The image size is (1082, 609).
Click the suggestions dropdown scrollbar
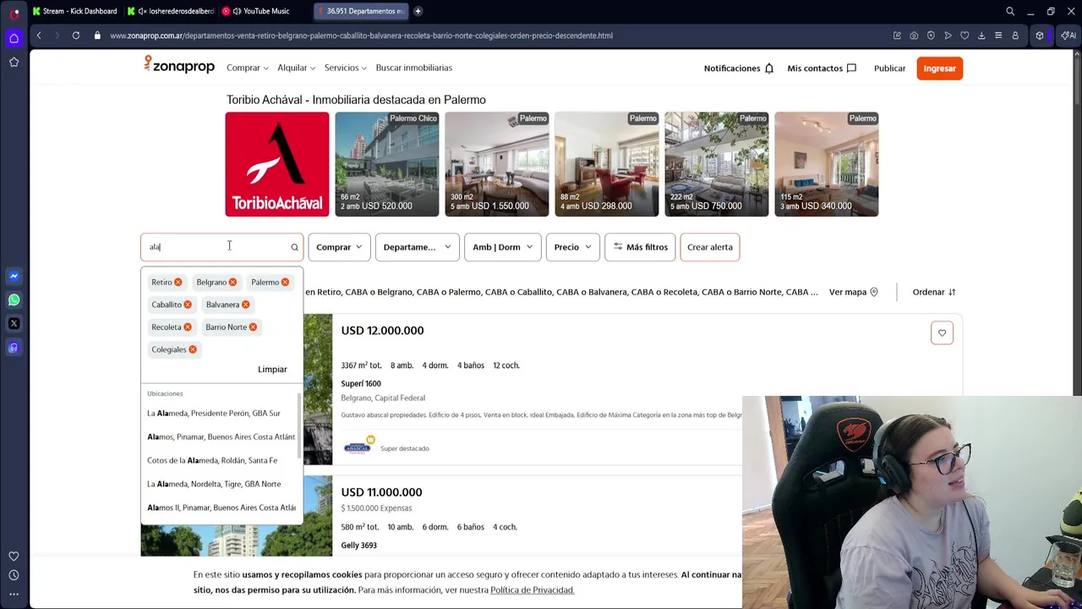coord(299,427)
